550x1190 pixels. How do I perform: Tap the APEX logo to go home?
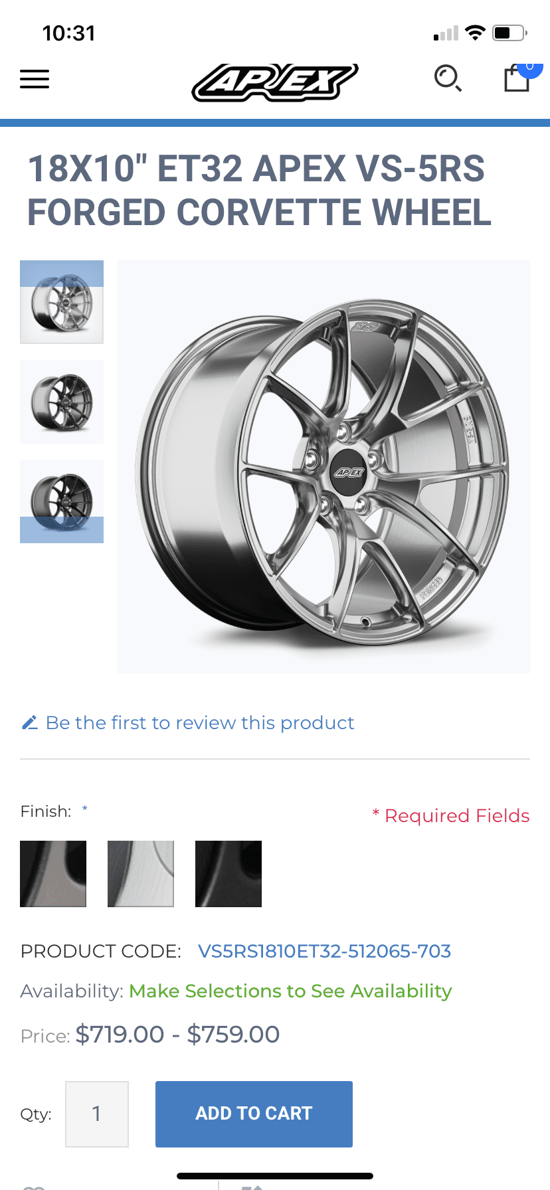(275, 82)
